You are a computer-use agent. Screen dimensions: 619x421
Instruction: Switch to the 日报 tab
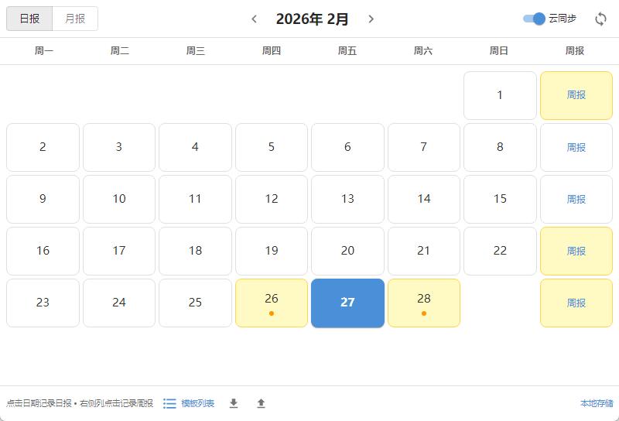29,19
